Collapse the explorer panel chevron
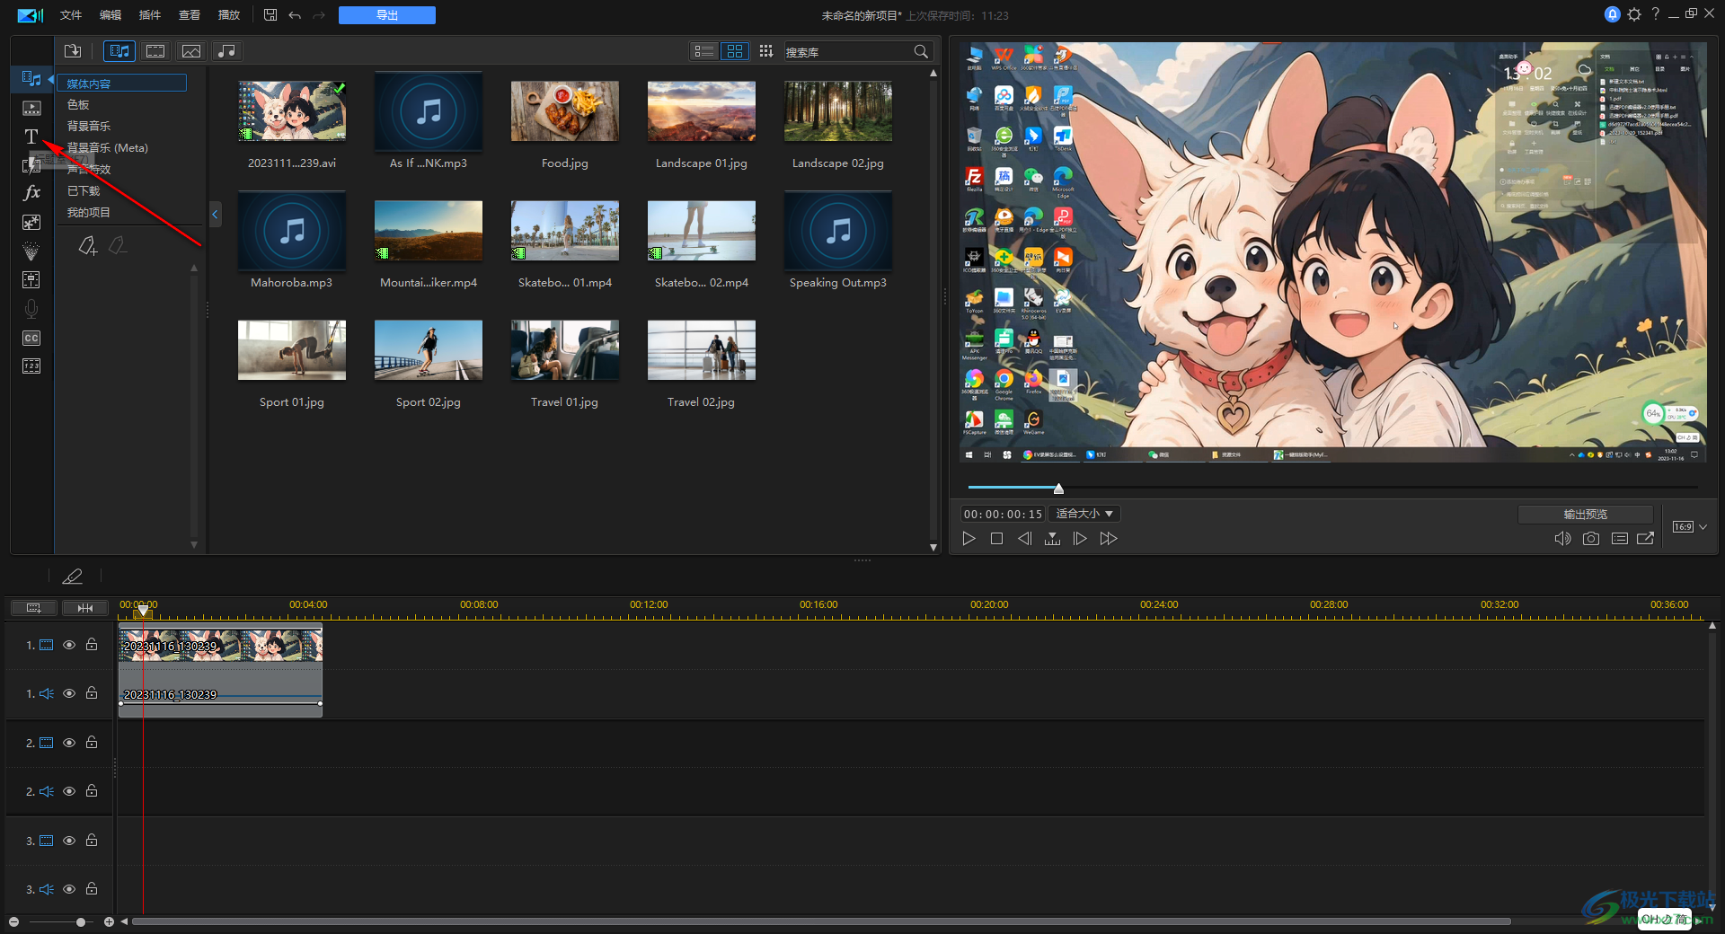1725x934 pixels. tap(215, 215)
